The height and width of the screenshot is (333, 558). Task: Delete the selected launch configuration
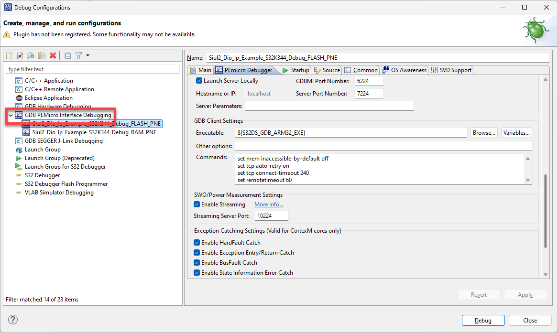coord(53,56)
